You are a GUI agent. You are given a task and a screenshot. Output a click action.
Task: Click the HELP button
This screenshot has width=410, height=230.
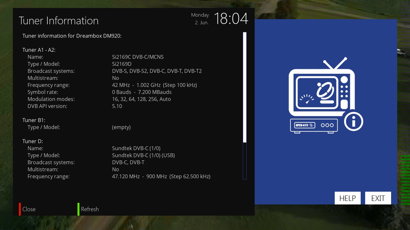click(348, 198)
